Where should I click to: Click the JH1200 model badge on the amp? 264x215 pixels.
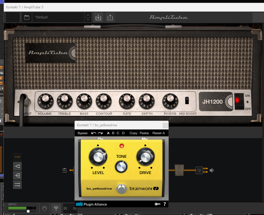[216, 102]
